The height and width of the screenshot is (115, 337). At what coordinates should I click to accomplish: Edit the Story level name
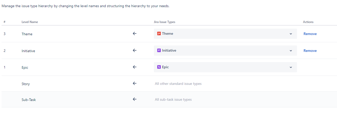tap(26, 84)
